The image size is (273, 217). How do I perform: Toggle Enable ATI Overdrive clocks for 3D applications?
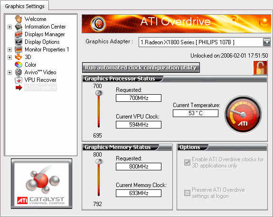(x=187, y=162)
